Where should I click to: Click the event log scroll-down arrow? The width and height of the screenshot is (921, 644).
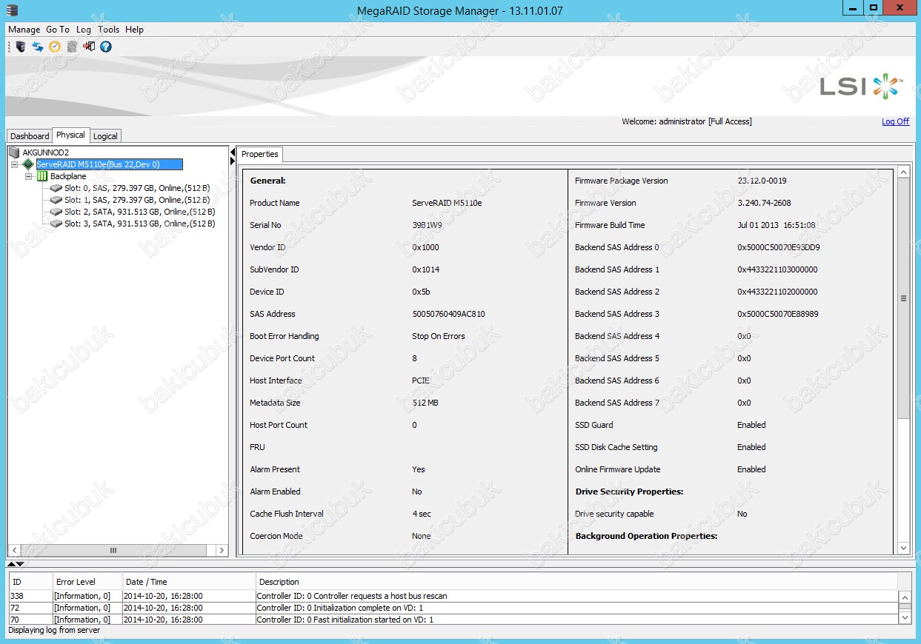point(905,616)
